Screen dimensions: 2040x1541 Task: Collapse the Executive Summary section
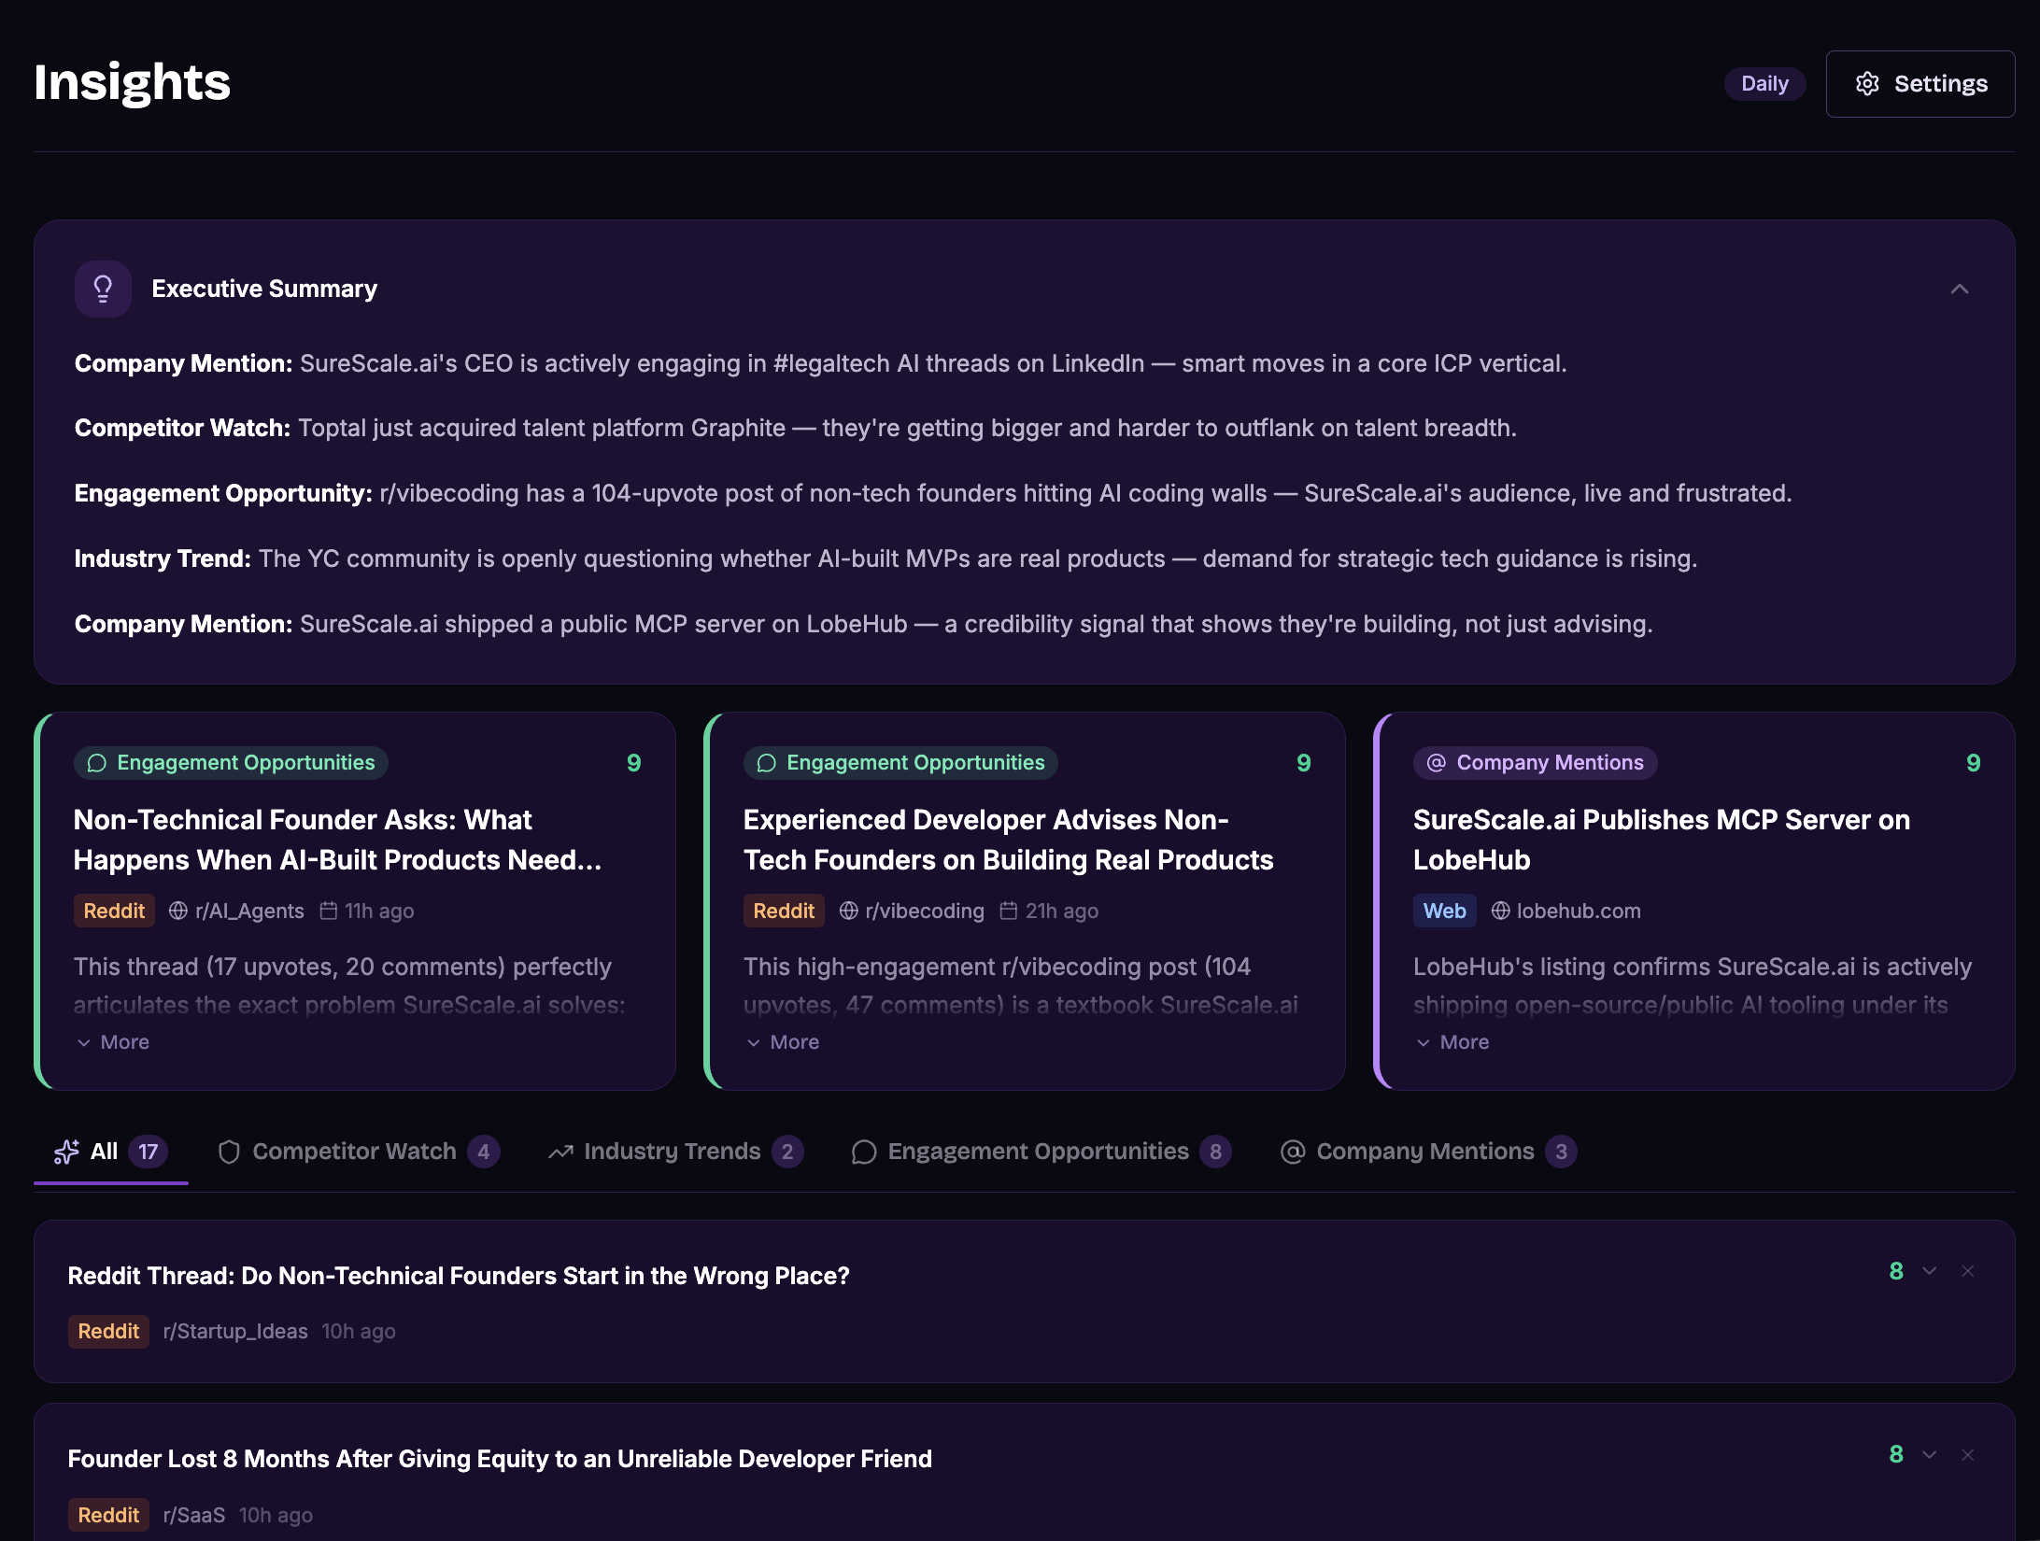[x=1960, y=290]
